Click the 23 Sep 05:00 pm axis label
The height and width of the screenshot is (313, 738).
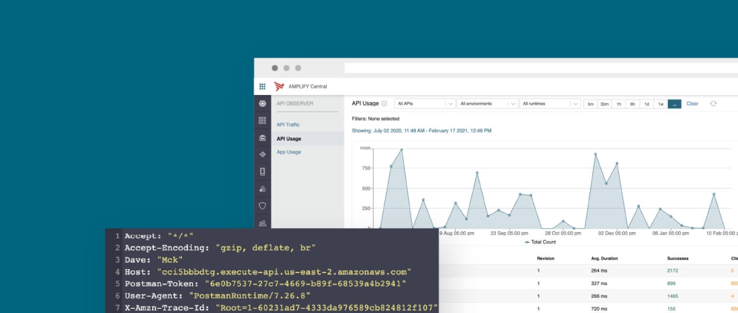509,233
